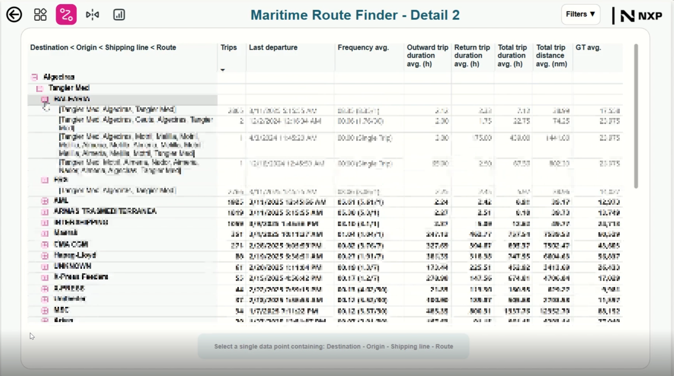Screen dimensions: 674x376
Task: Click the back arrow button
Action: click(x=14, y=15)
